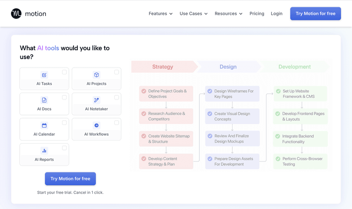The image size is (352, 209).
Task: Tick the AI Tasks checkbox
Action: pos(64,72)
